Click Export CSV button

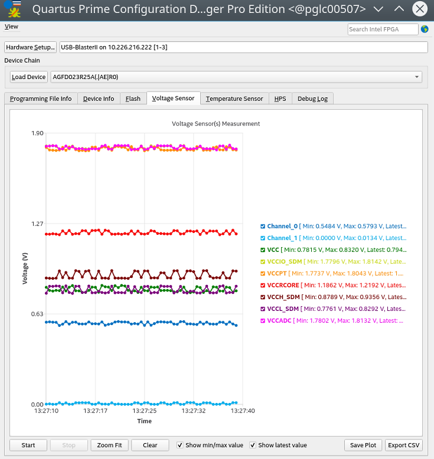(403, 445)
